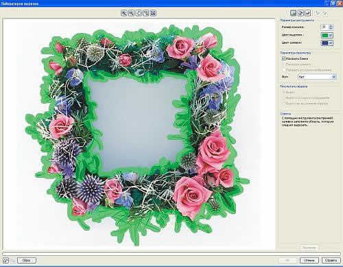Click the hint text under Советы

(307, 121)
